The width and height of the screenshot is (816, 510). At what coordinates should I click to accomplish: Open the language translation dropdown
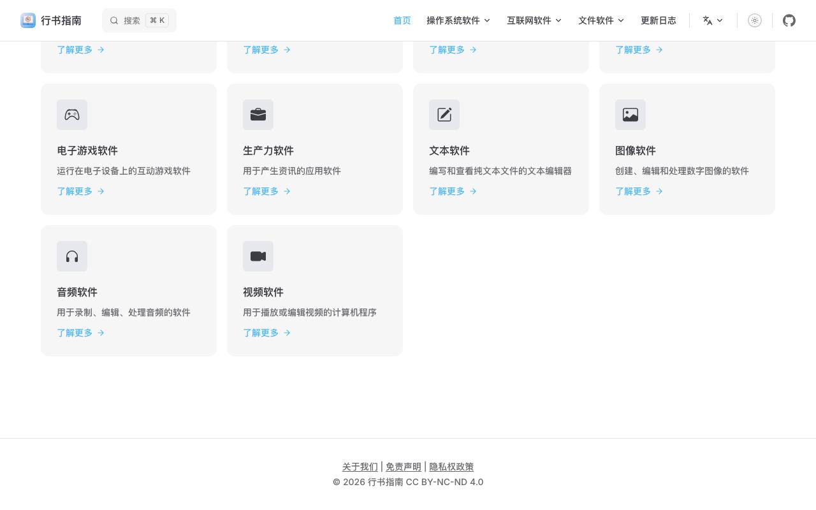[x=713, y=20]
